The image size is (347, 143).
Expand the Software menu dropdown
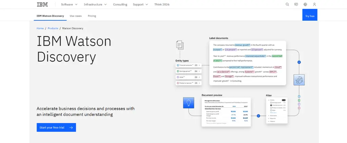point(69,4)
